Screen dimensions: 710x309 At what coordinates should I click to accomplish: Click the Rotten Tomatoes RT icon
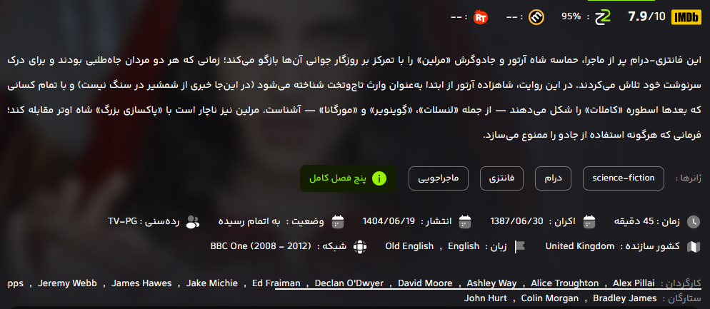480,17
